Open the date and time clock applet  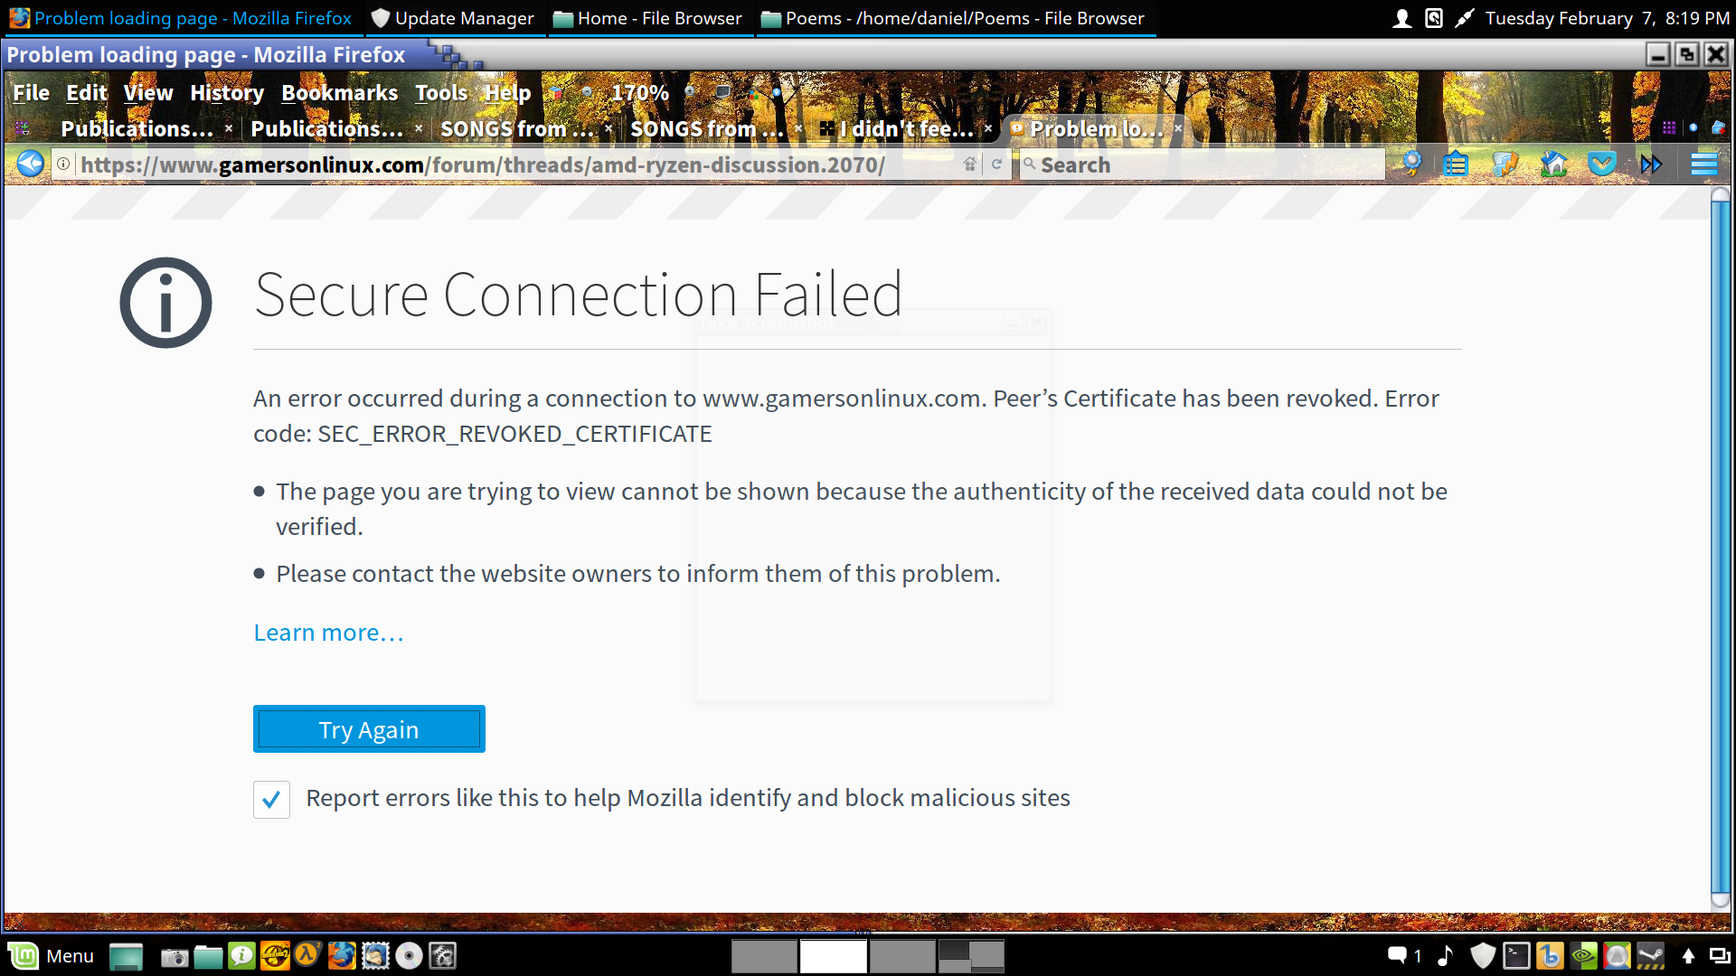[x=1607, y=18]
